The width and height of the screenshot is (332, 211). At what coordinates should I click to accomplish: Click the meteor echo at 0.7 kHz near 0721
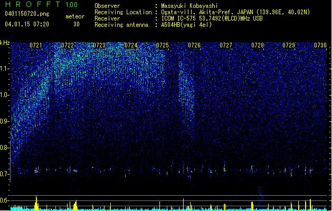(x=36, y=170)
